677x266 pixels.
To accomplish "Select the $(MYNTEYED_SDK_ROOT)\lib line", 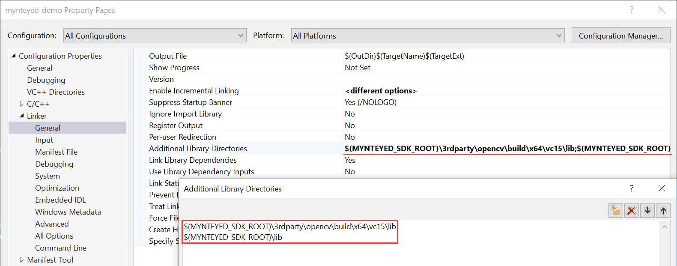I will (233, 237).
